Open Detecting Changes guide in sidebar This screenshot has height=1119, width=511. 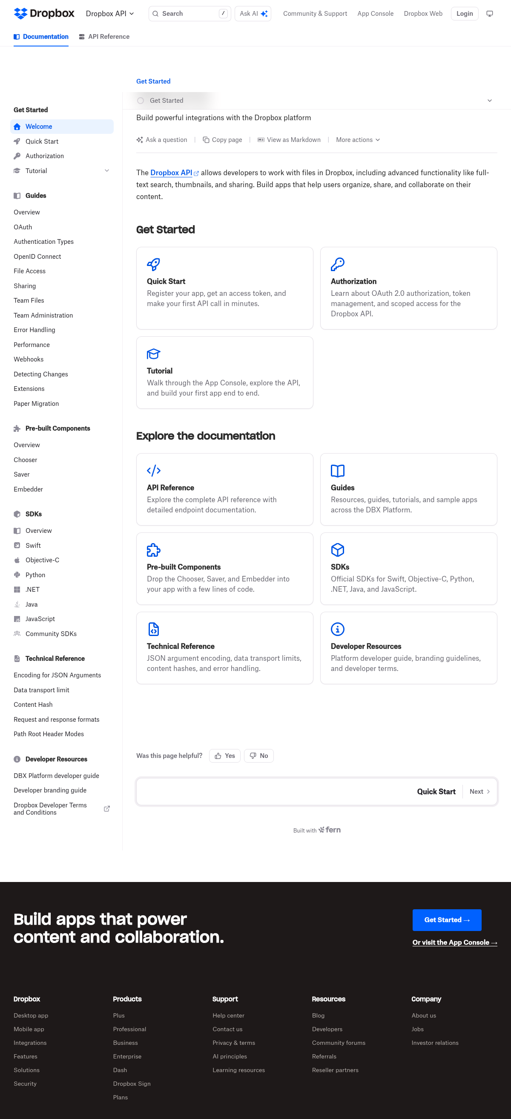click(41, 374)
